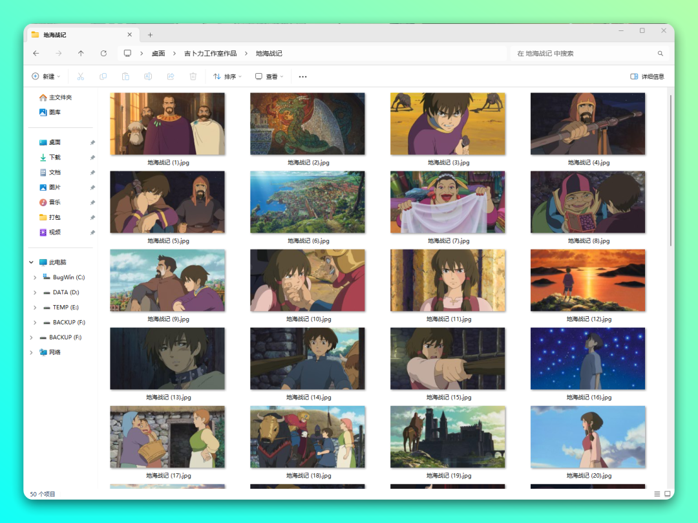The height and width of the screenshot is (523, 698).
Task: Click the Cut scissors icon
Action: tap(81, 76)
